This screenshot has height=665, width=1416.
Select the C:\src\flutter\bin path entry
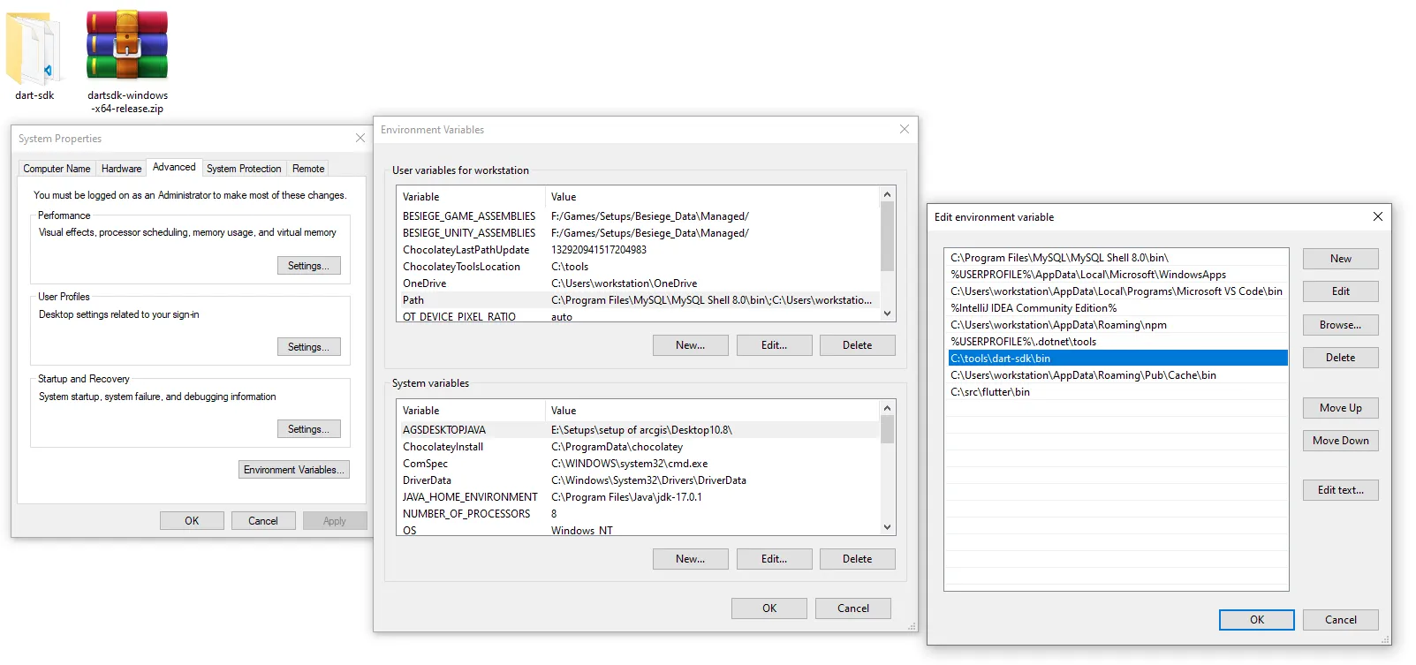[1117, 392]
